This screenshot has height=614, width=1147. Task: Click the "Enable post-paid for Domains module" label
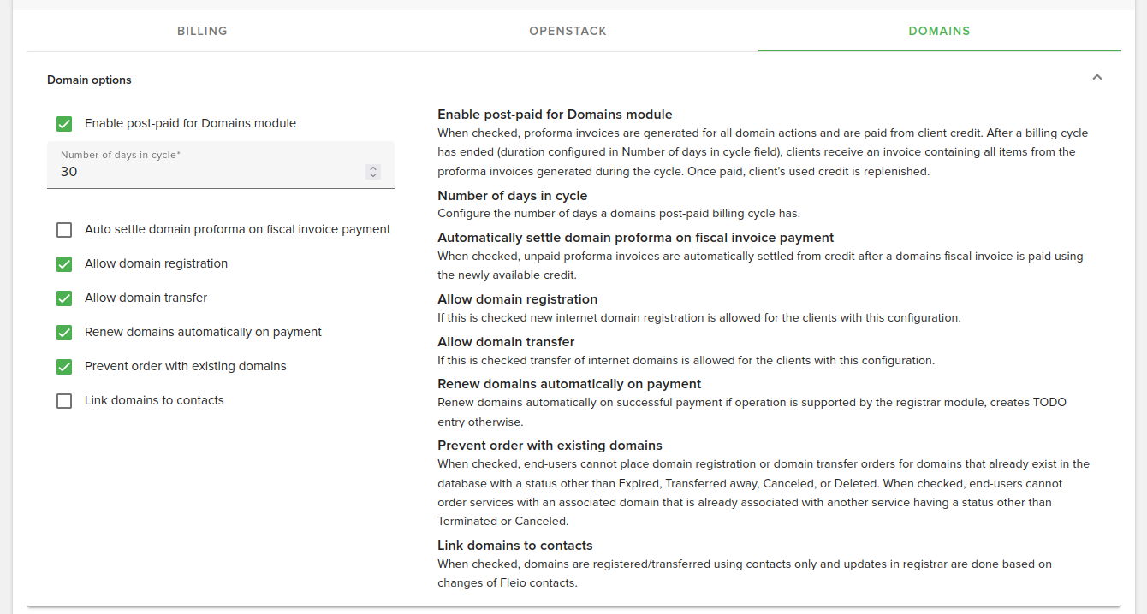click(189, 123)
